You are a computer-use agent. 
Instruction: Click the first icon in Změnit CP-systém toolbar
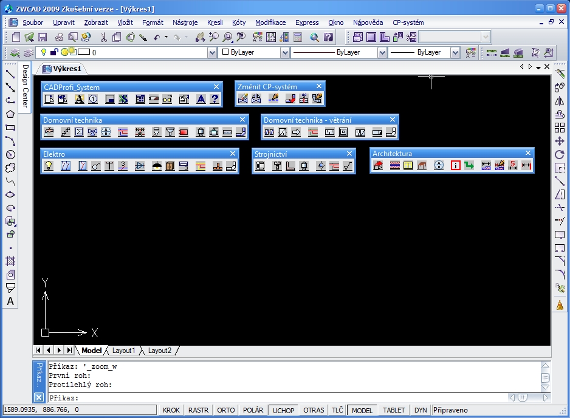pos(243,98)
